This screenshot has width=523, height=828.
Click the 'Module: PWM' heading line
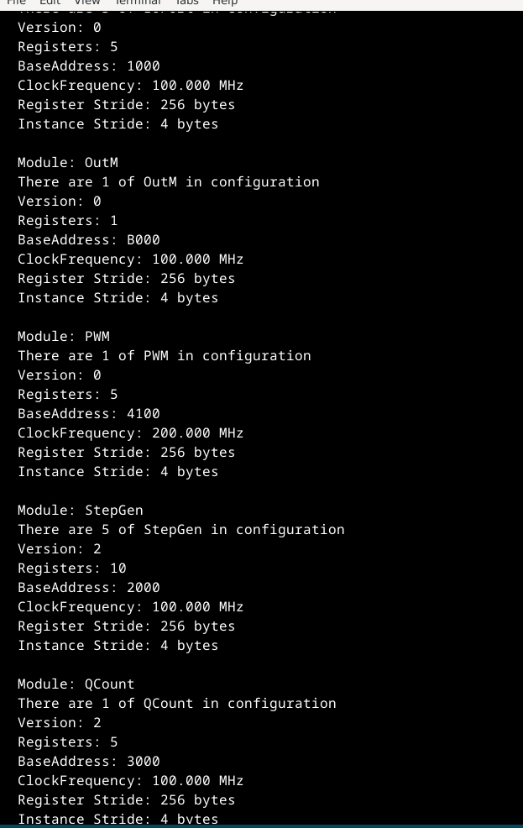[64, 337]
